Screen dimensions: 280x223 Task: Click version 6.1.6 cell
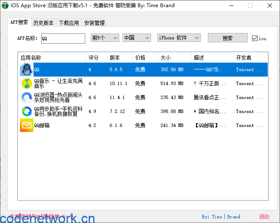pos(116,125)
